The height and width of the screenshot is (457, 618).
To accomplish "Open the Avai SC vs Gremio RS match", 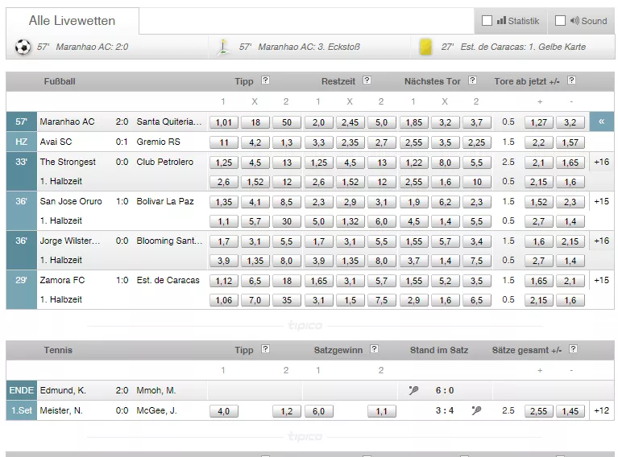I will point(110,142).
